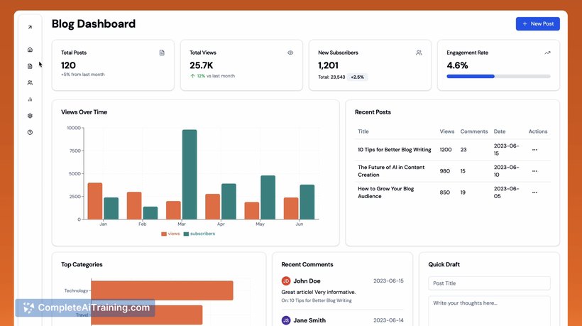Sort by the Comments column header

coord(474,131)
